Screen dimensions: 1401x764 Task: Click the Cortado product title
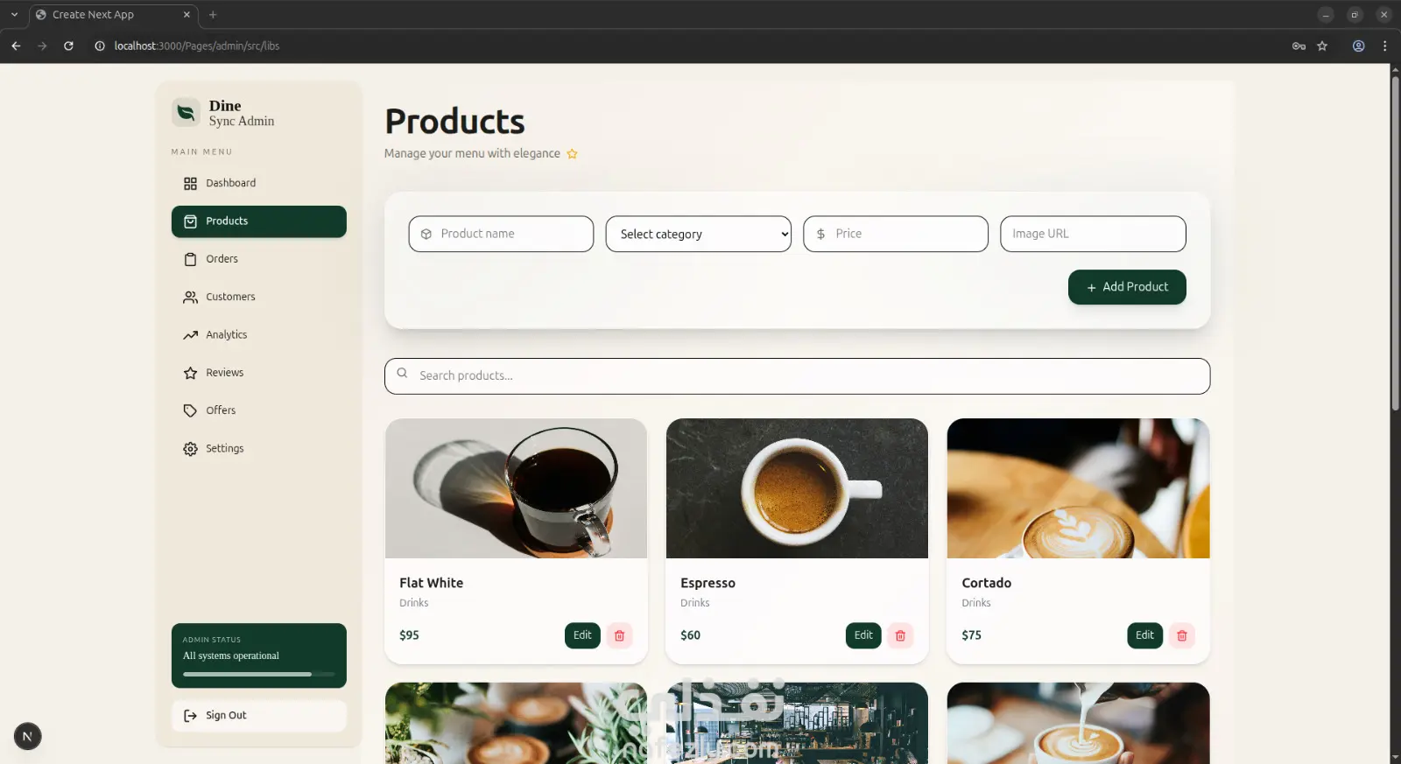(x=986, y=583)
